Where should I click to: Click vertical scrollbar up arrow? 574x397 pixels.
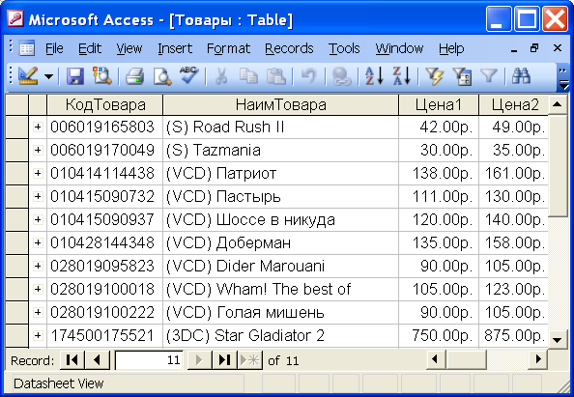(x=558, y=104)
